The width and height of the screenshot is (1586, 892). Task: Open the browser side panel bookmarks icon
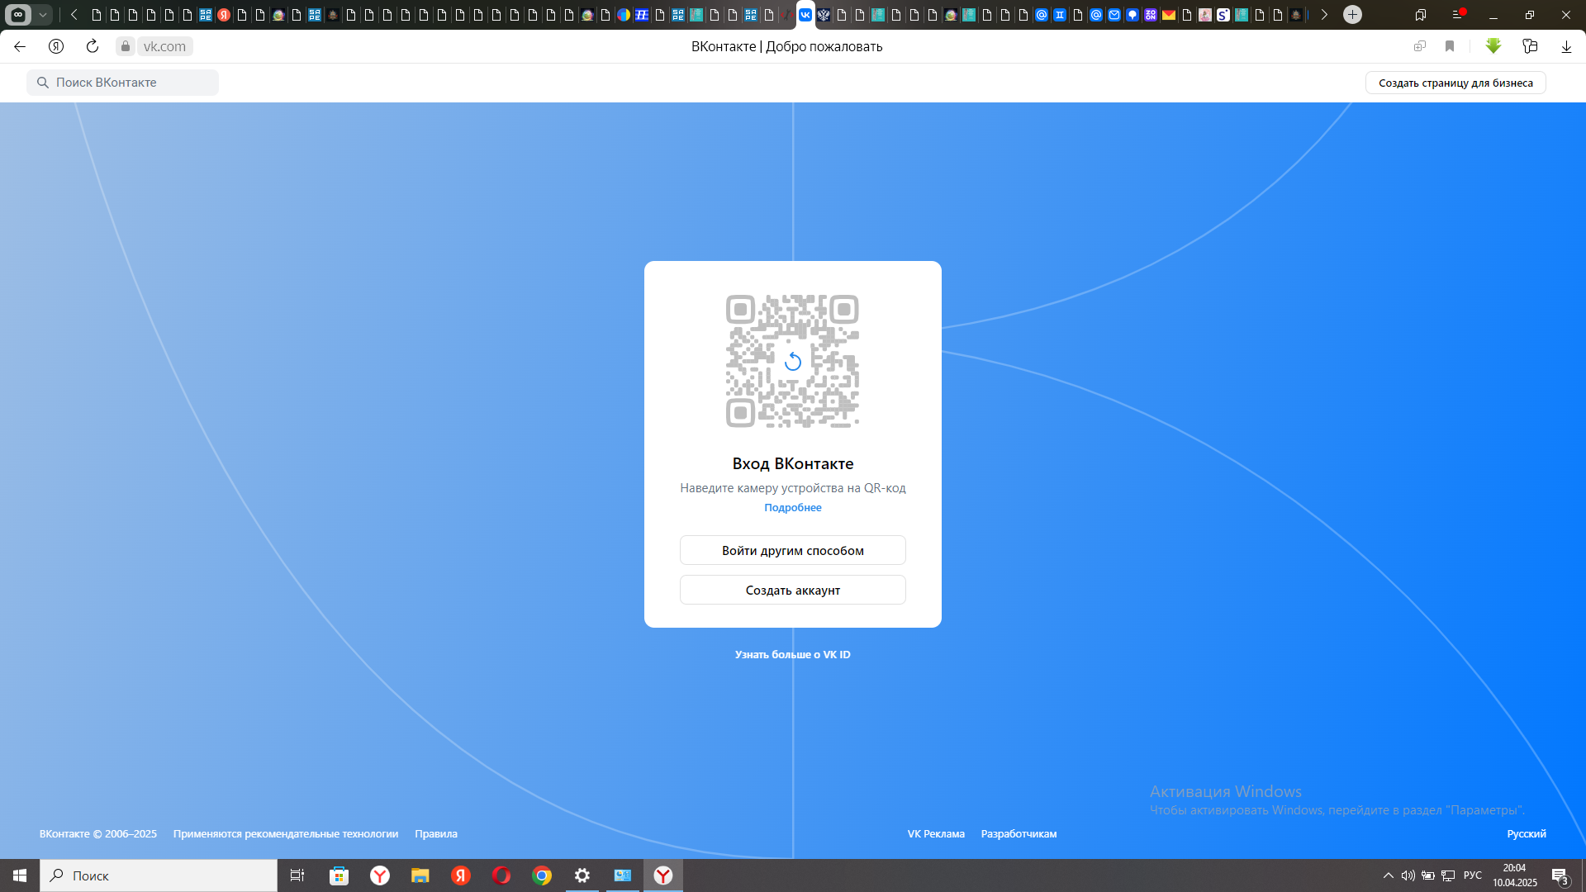(x=1421, y=14)
